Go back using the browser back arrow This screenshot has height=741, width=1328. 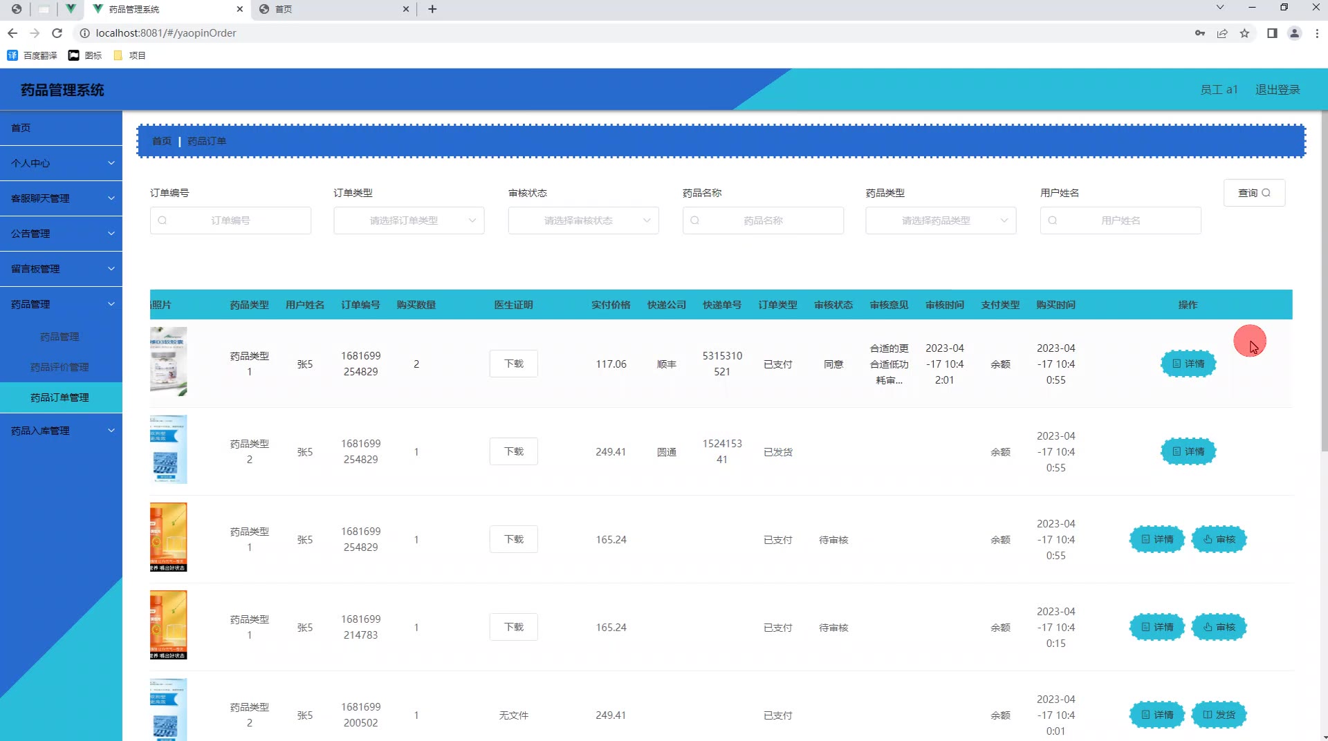(12, 33)
